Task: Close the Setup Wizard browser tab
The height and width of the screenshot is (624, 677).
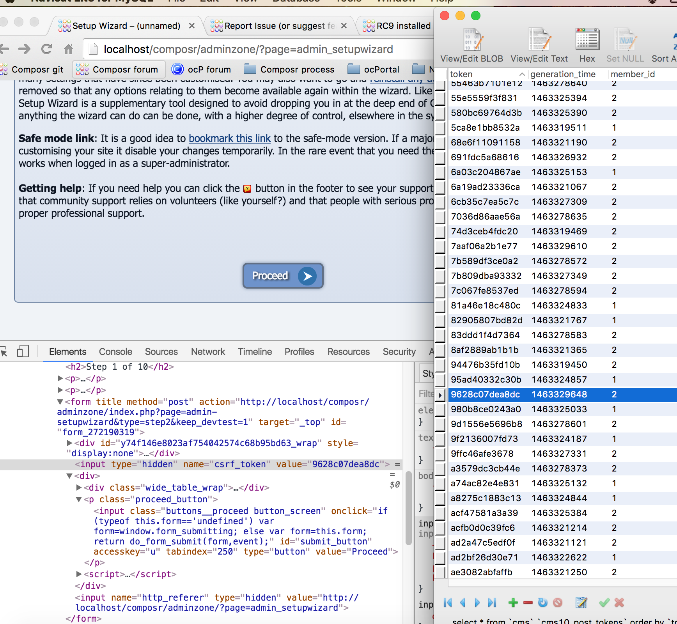Action: tap(191, 26)
